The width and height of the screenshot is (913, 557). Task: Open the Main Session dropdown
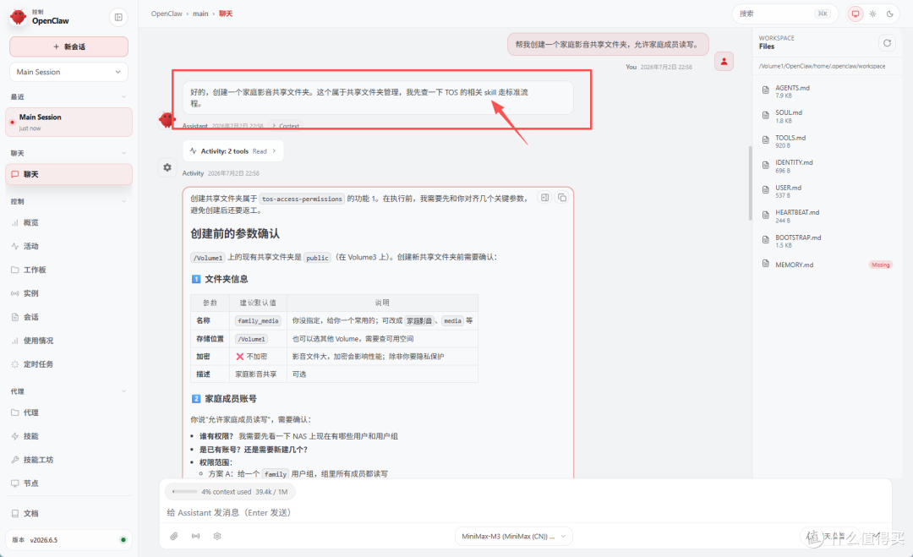point(68,72)
